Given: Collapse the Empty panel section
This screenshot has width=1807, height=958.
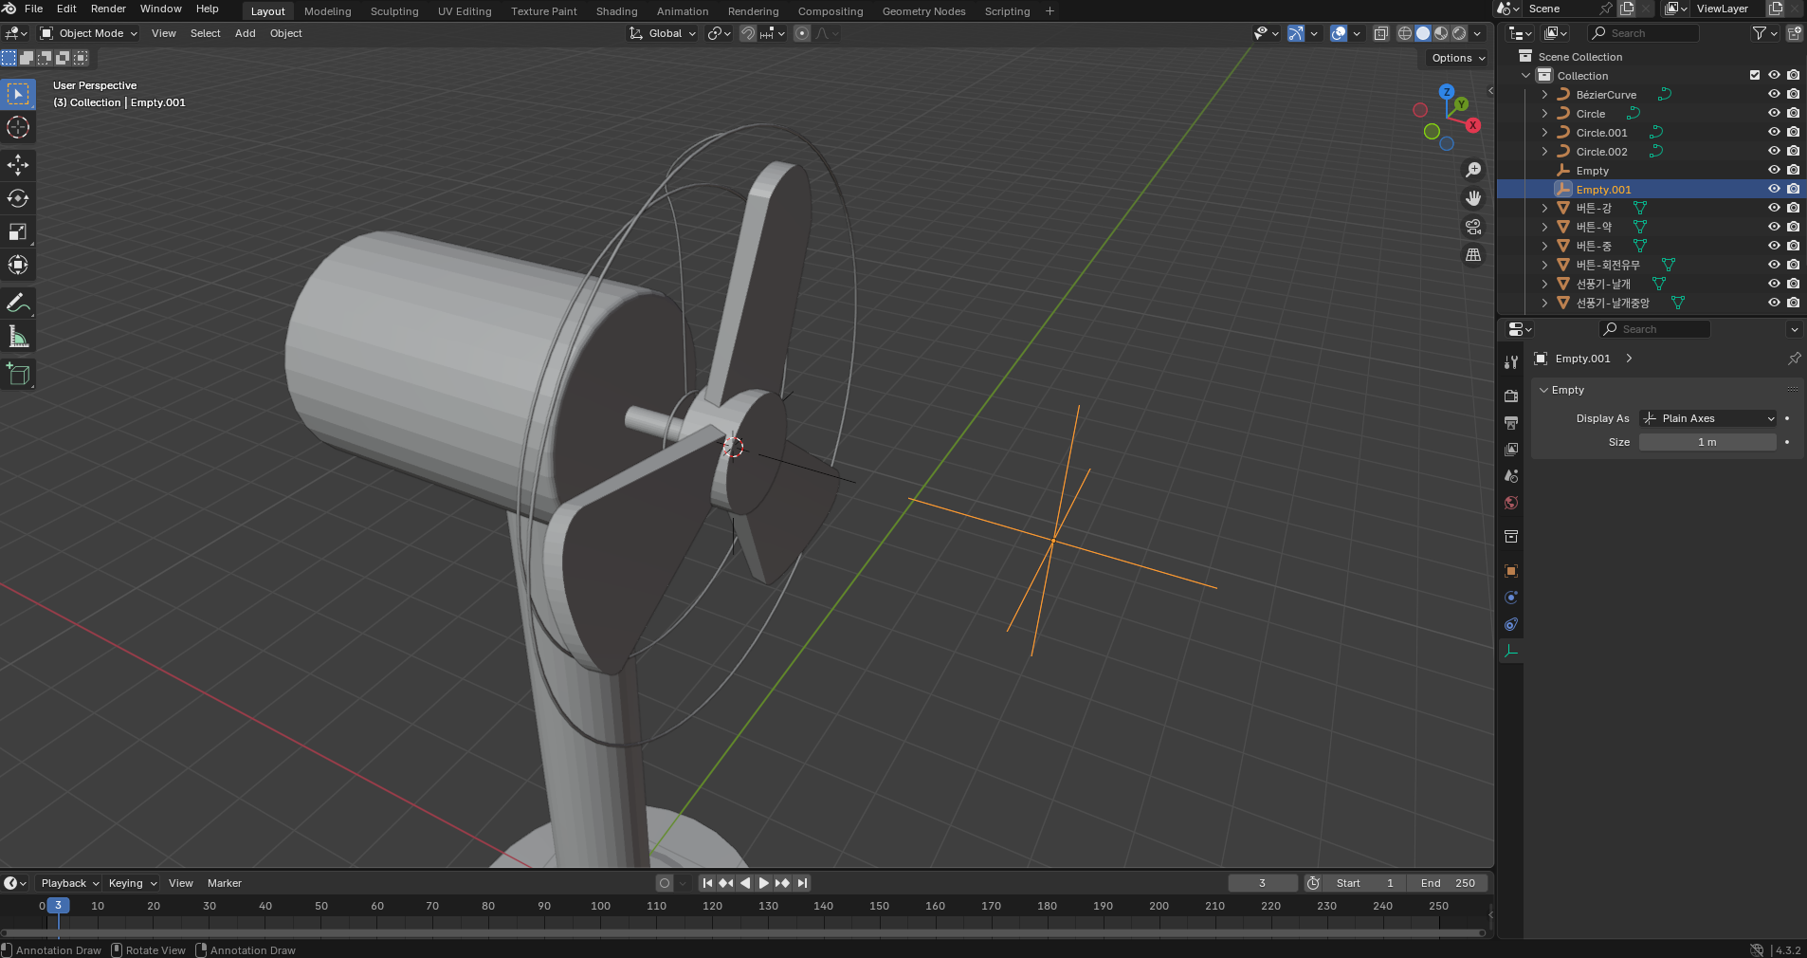Looking at the screenshot, I should (x=1543, y=390).
